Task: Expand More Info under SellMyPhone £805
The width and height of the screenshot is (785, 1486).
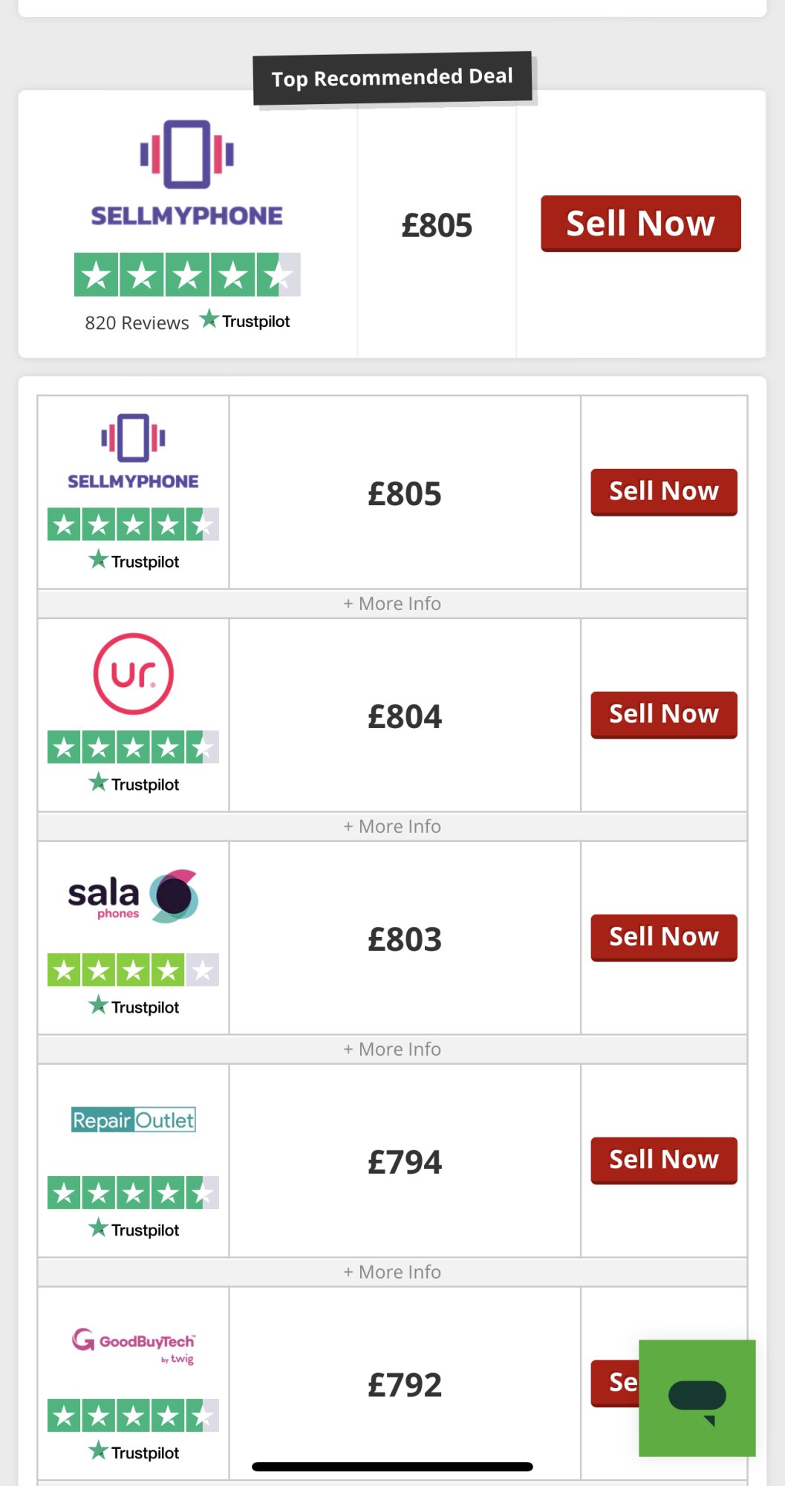Action: 392,603
